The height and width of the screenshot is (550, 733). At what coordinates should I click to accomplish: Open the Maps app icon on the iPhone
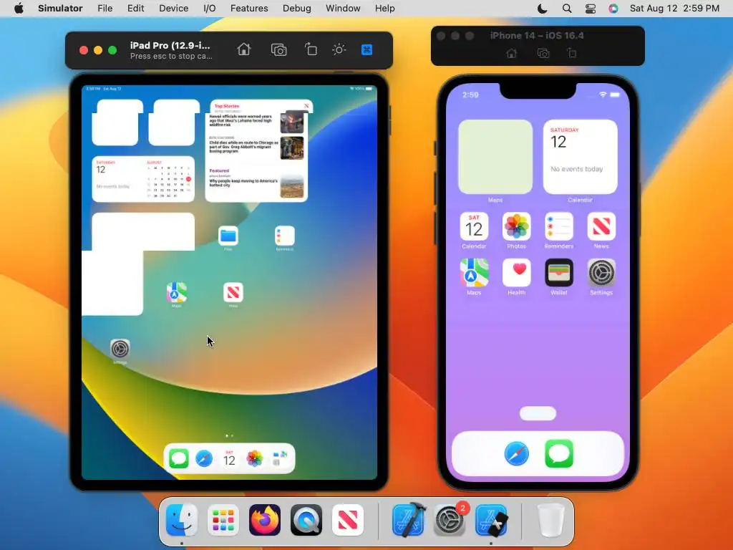(474, 273)
